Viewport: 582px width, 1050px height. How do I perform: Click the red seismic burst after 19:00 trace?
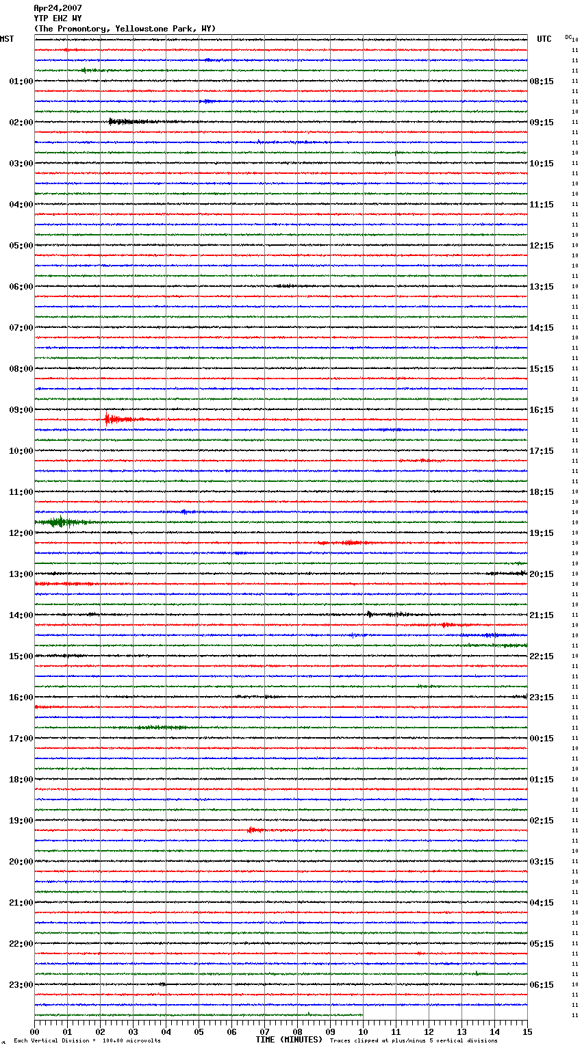255,830
